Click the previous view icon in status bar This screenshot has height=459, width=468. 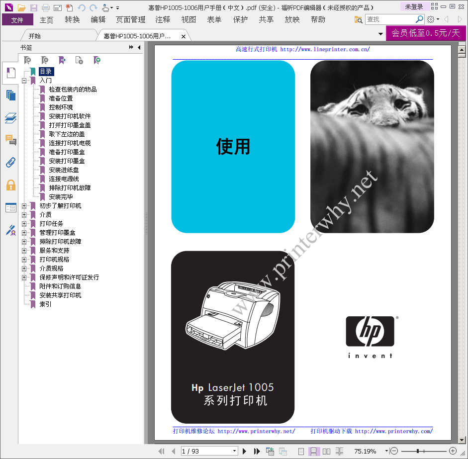coord(270,451)
